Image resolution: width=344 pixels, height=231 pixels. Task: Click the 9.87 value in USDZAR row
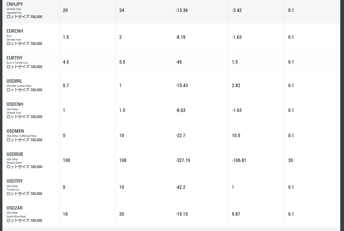[x=236, y=214]
